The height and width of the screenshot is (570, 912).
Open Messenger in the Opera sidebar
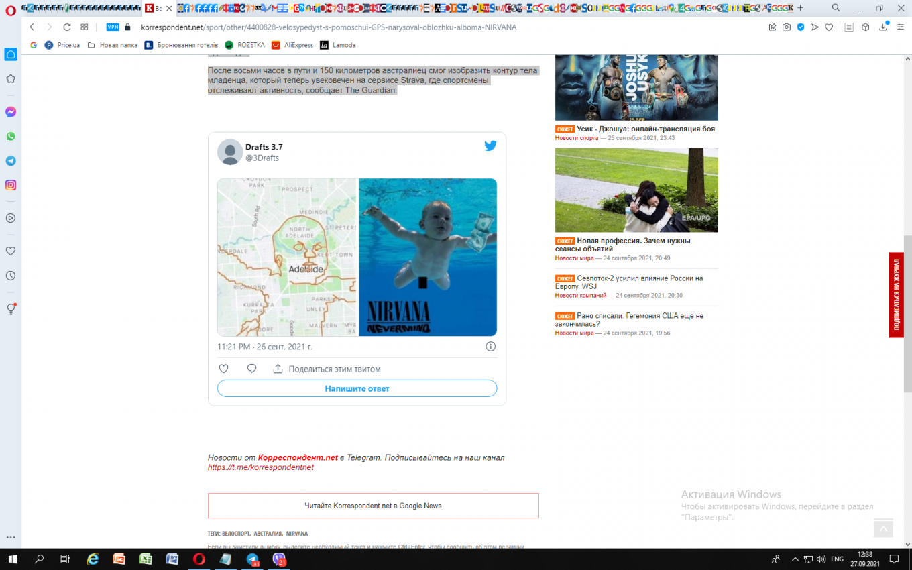click(x=11, y=112)
